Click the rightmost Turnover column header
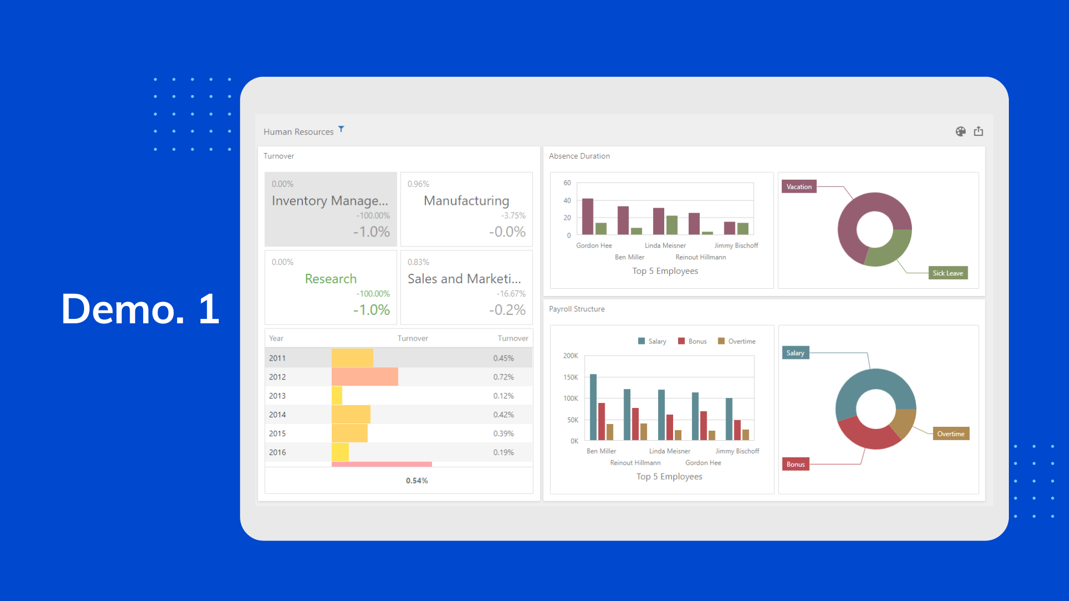Image resolution: width=1069 pixels, height=601 pixels. 512,338
